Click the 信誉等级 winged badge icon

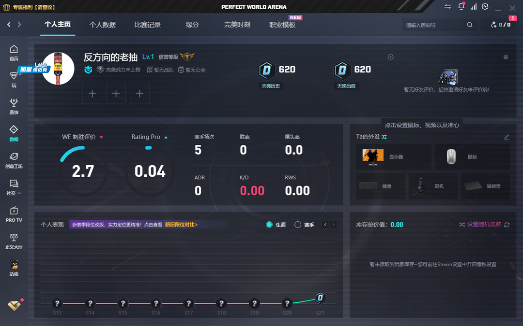point(187,57)
